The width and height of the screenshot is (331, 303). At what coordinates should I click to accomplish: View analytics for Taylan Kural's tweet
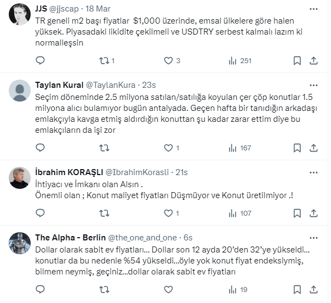(232, 147)
